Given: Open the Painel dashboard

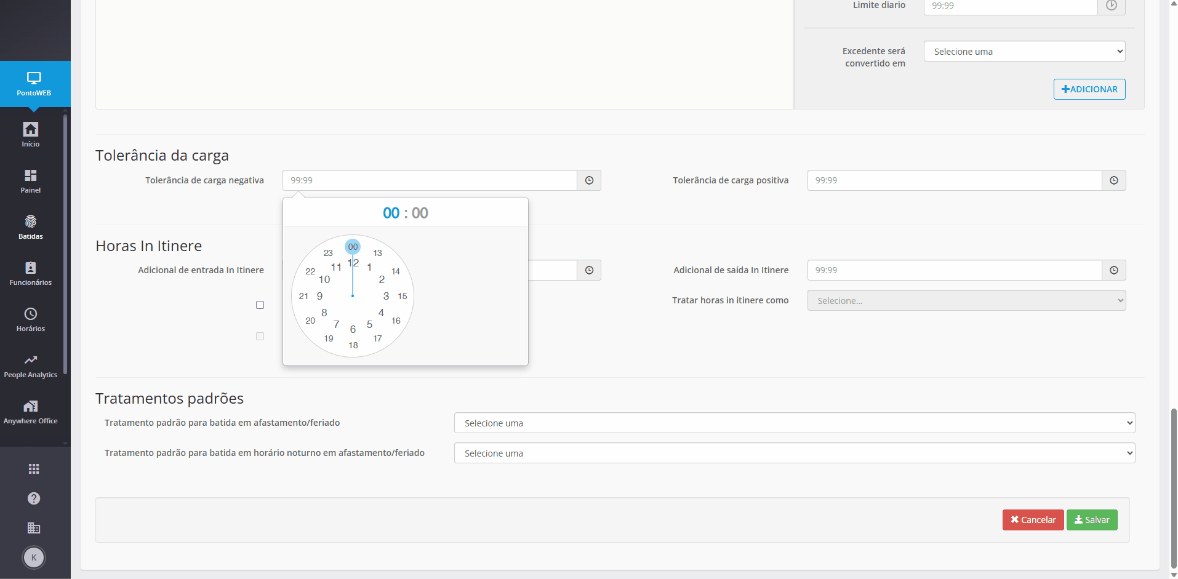Looking at the screenshot, I should coord(31,181).
